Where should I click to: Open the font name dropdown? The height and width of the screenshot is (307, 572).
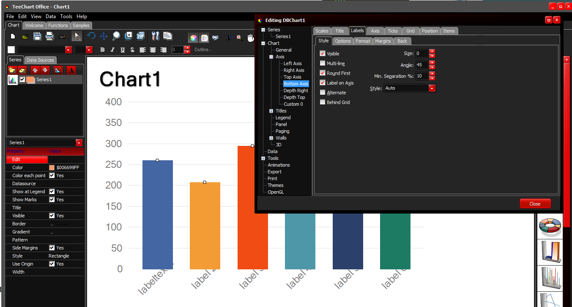[x=68, y=50]
